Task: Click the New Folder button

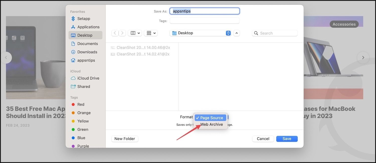Action: tap(125, 139)
